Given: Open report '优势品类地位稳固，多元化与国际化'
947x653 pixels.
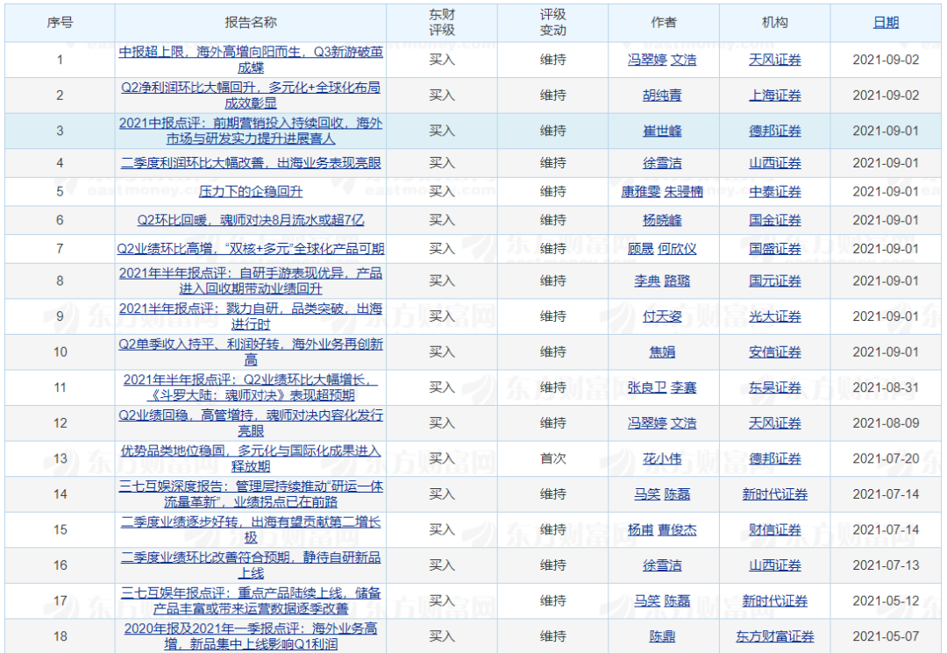Looking at the screenshot, I should click(x=251, y=458).
